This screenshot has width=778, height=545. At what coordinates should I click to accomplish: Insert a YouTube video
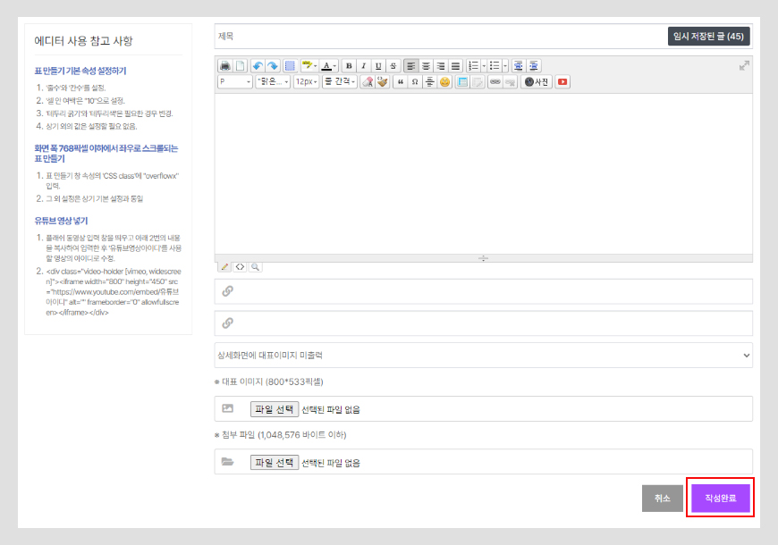pos(562,82)
